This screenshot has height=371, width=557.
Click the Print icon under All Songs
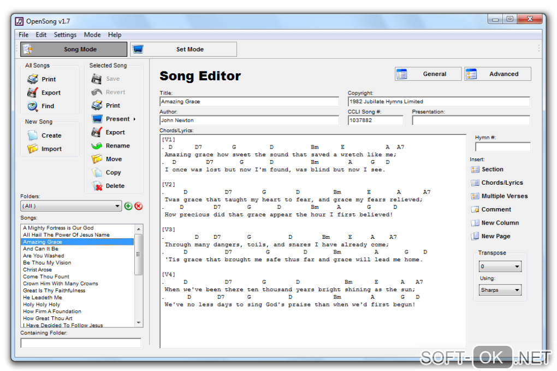pyautogui.click(x=33, y=79)
